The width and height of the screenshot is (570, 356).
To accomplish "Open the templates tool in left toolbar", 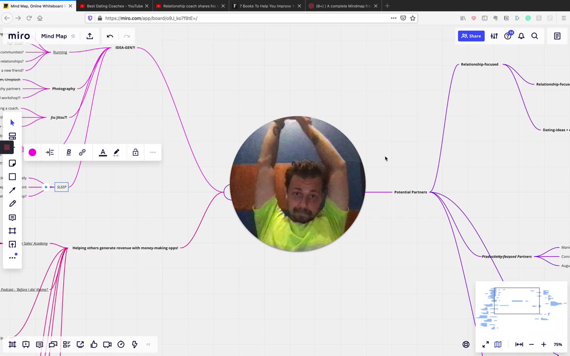I will pos(12,136).
